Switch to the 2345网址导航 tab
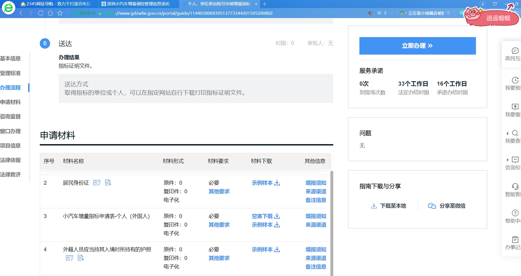The height and width of the screenshot is (276, 521). 56,4
